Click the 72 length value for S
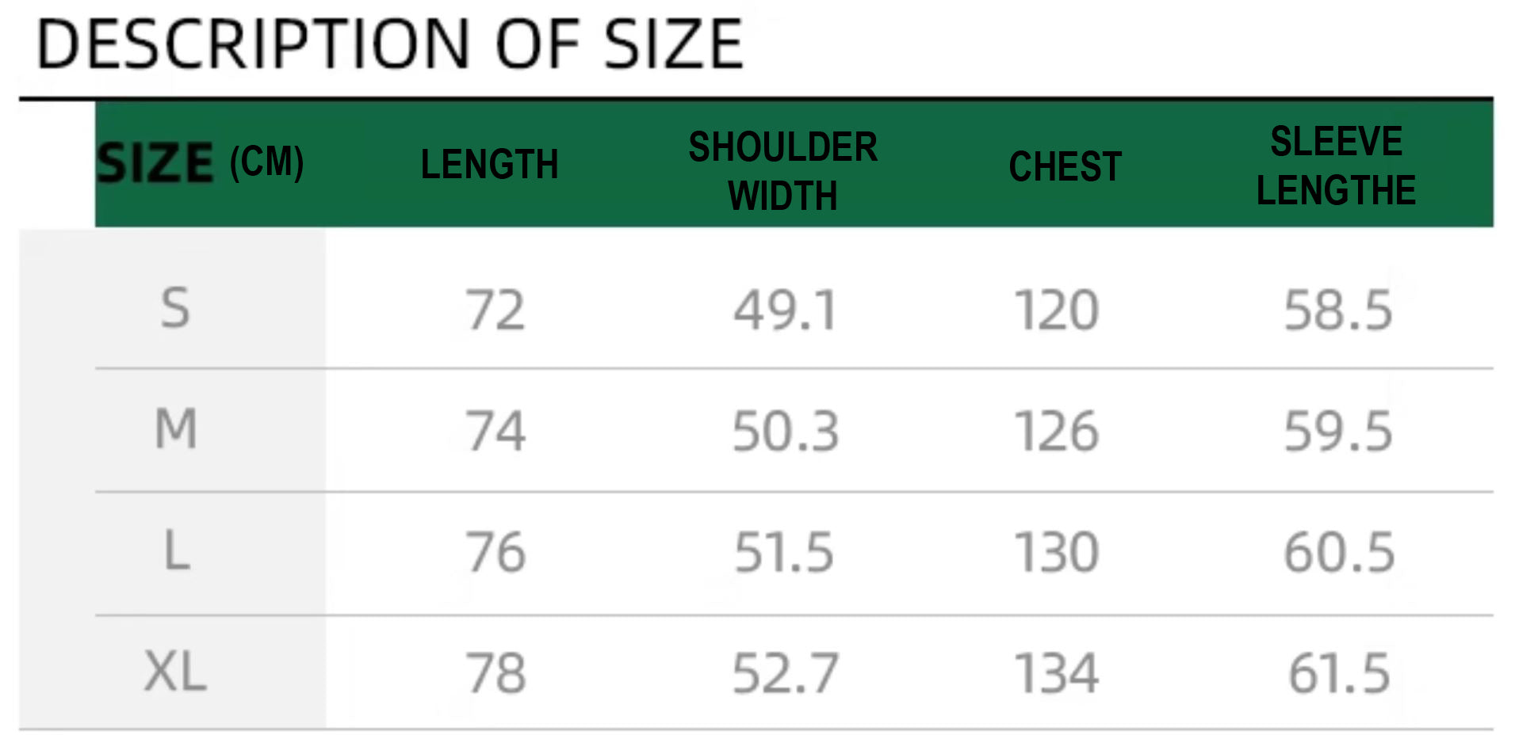Viewport: 1515px width, 750px height. coord(495,310)
